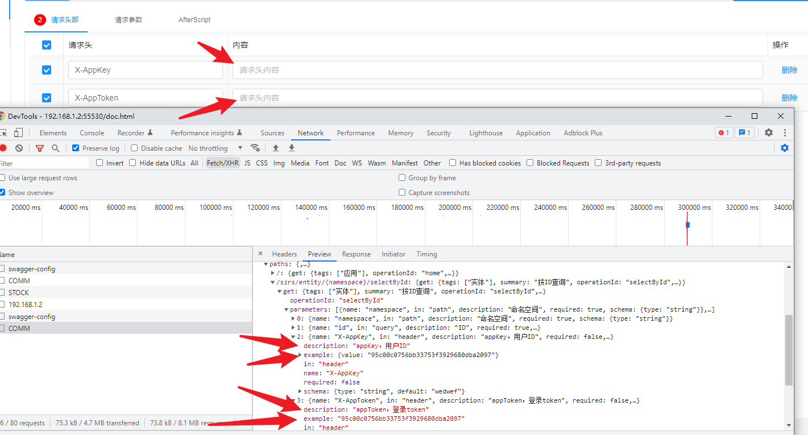The width and height of the screenshot is (808, 435).
Task: Open search in Network panel
Action: pos(55,147)
